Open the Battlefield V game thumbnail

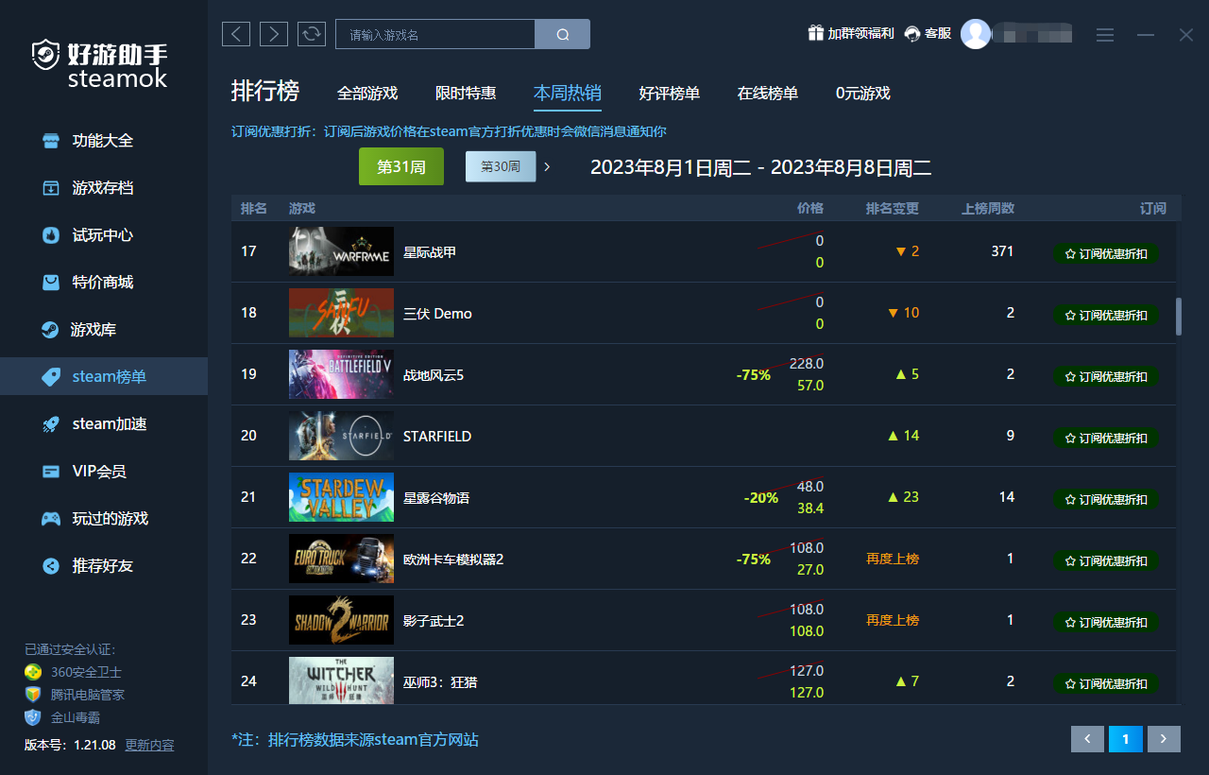point(341,374)
